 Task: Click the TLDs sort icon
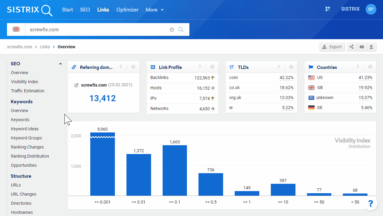232,67
